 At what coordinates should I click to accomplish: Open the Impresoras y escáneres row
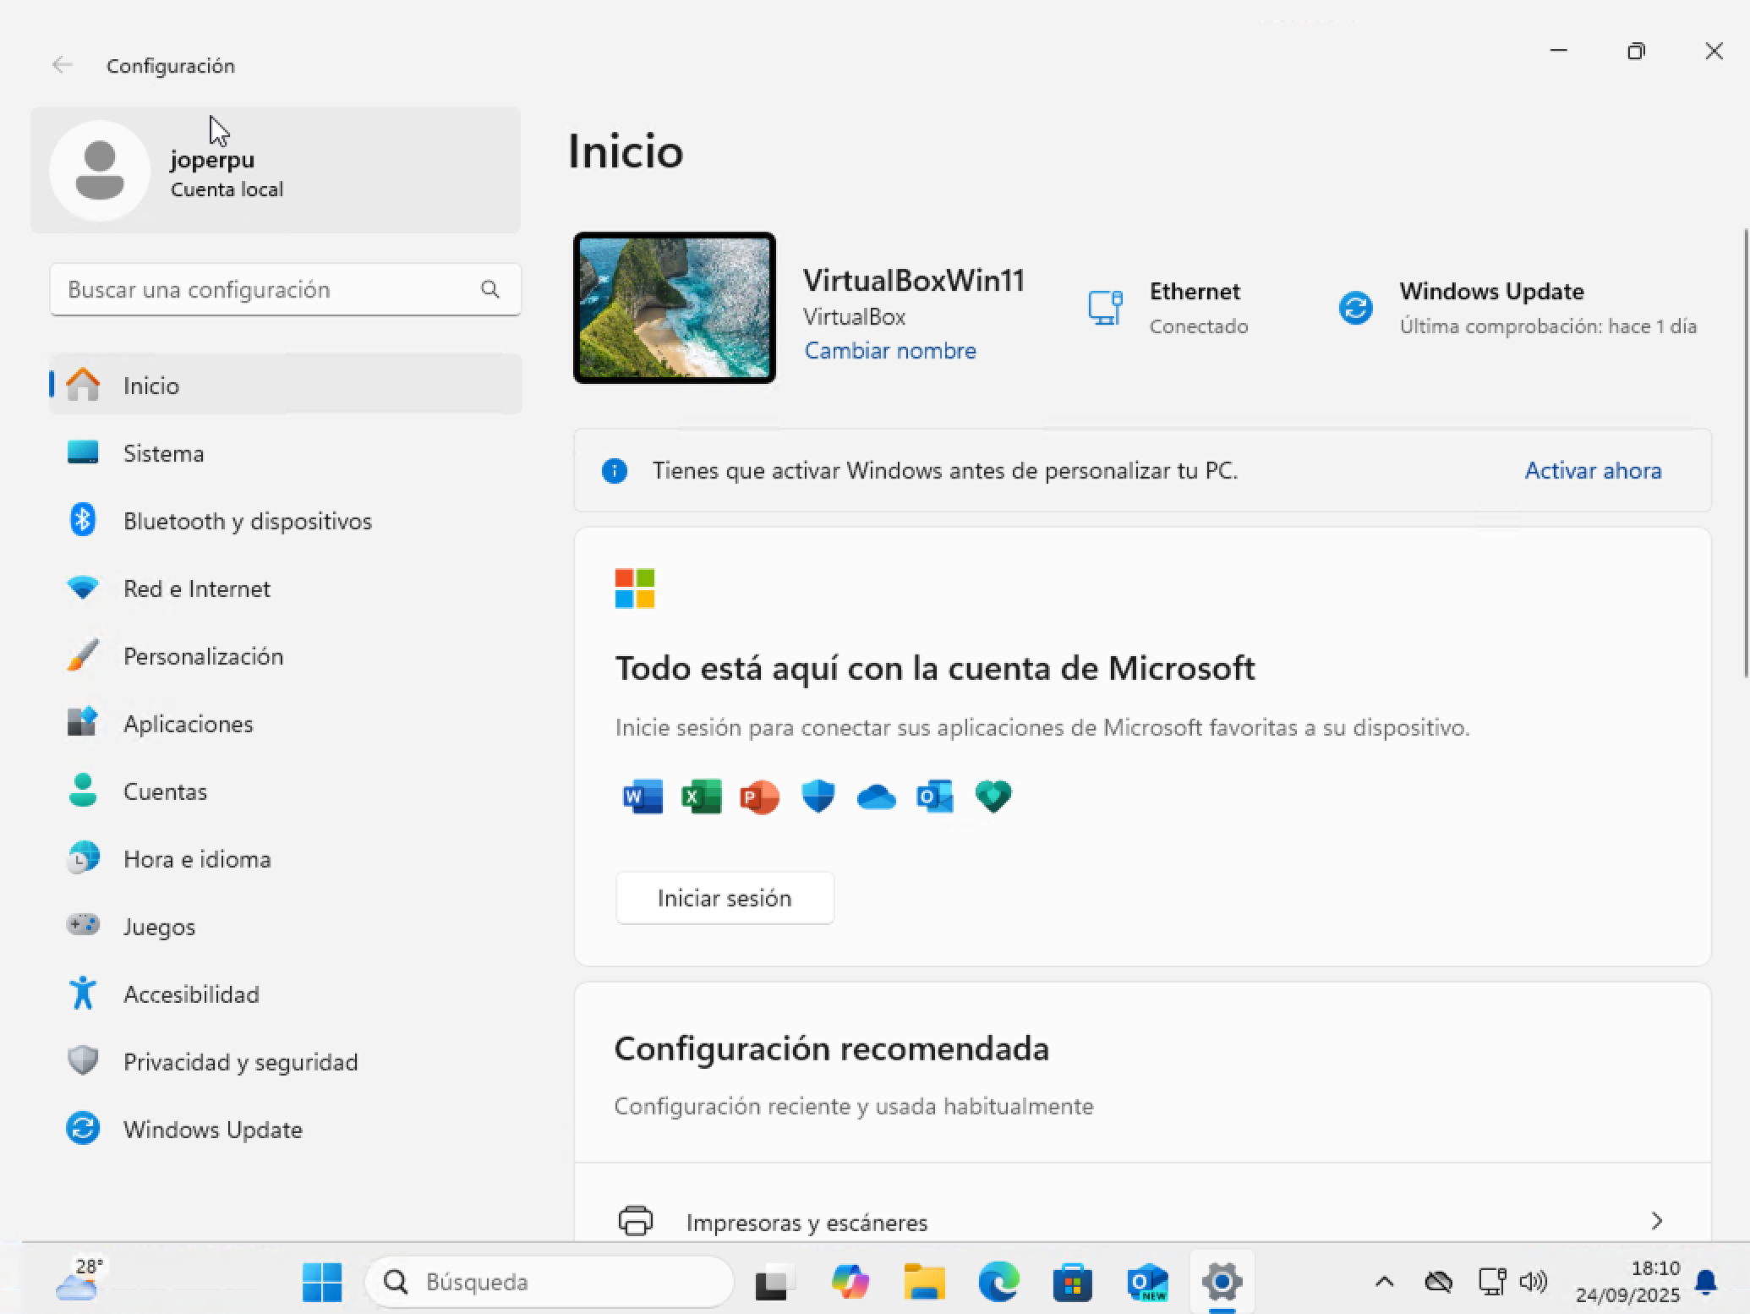coord(1143,1202)
